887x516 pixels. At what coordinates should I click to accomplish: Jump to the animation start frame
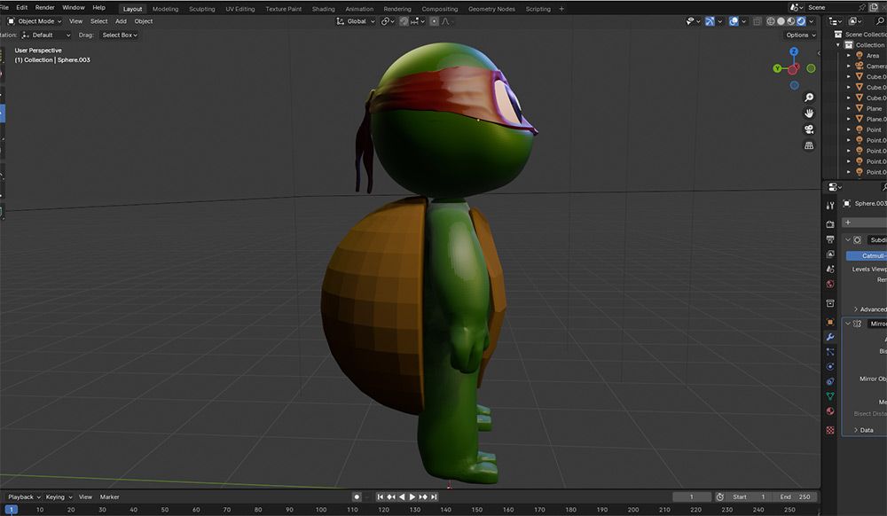[381, 497]
